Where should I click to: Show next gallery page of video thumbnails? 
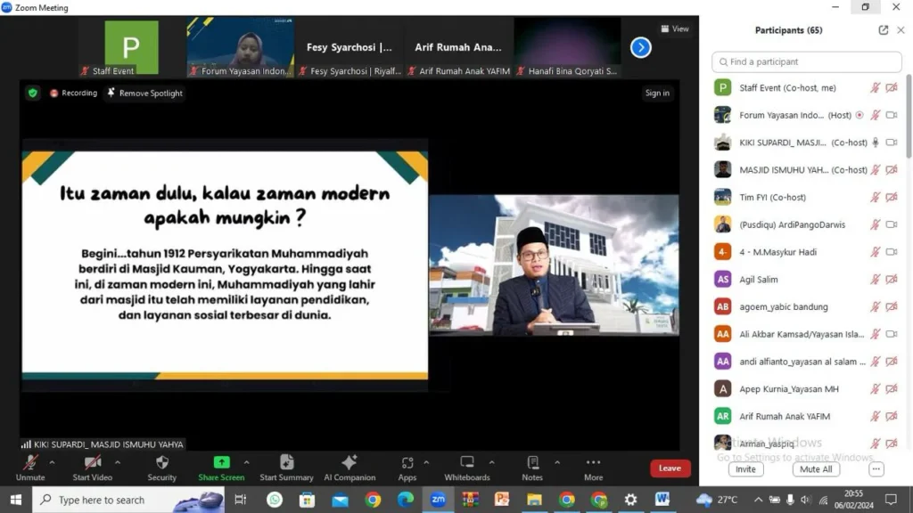click(x=640, y=48)
